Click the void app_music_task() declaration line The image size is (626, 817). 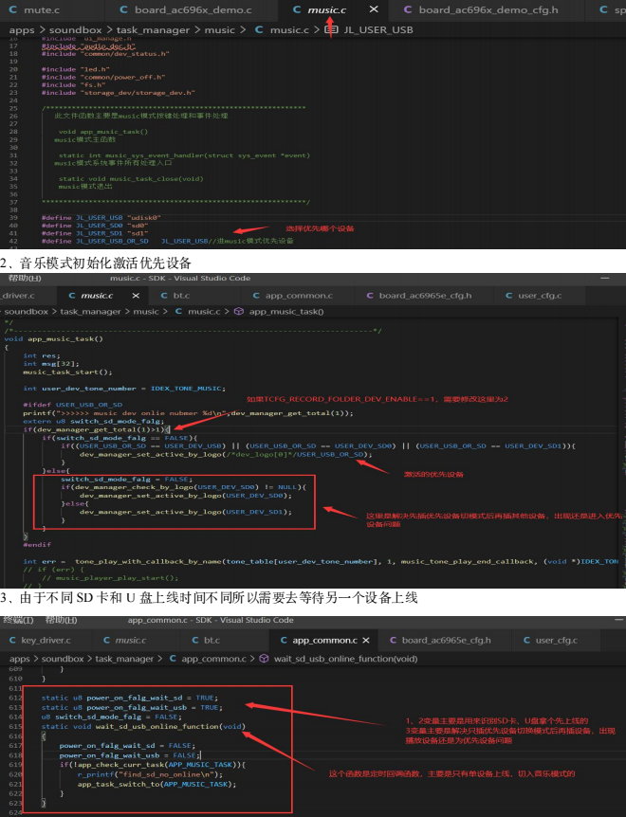pos(54,338)
